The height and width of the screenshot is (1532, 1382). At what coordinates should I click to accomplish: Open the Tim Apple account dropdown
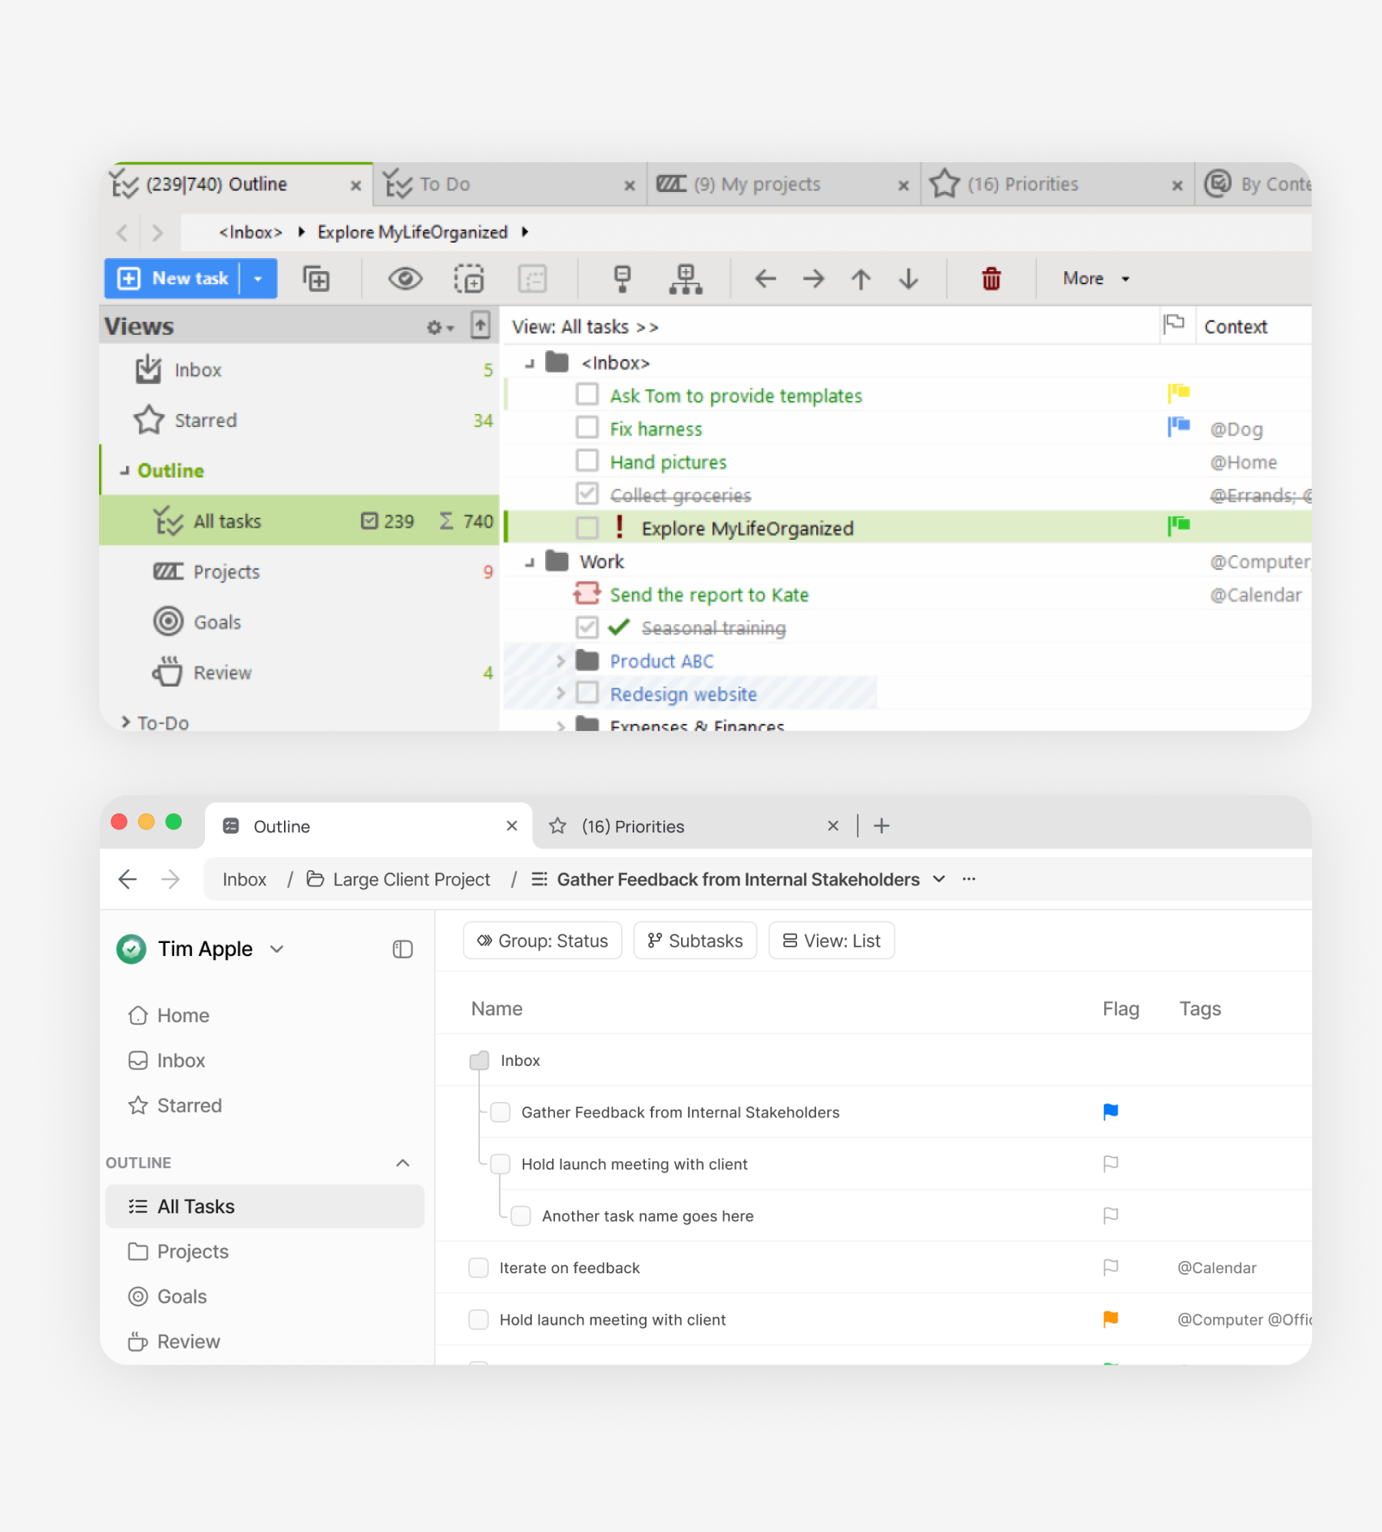point(277,949)
